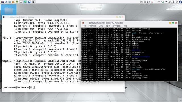Switch to the white window task button

[21, 2]
